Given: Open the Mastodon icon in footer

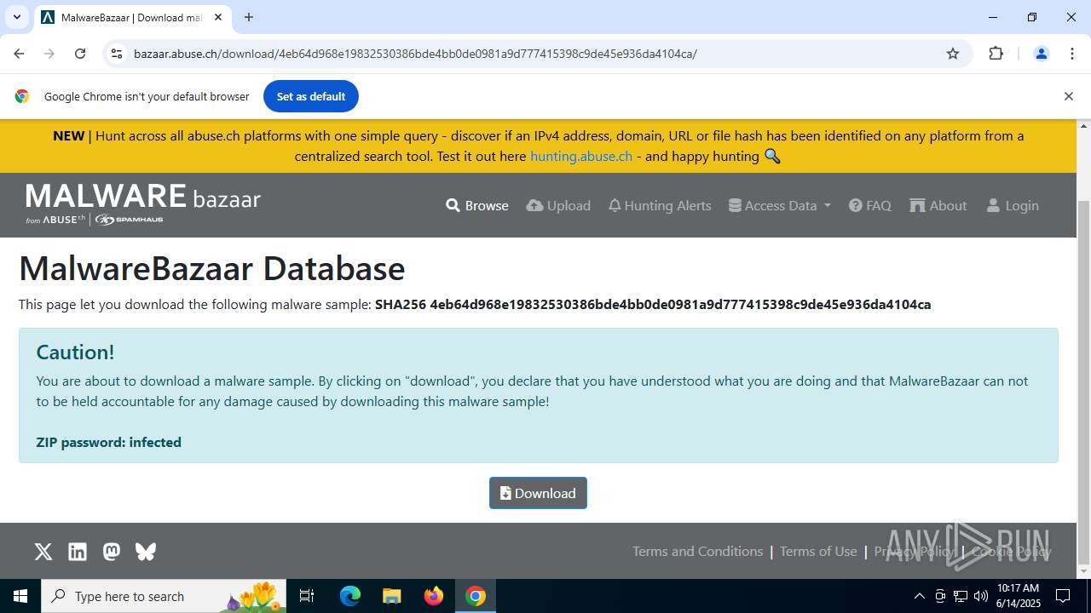Looking at the screenshot, I should pos(112,552).
